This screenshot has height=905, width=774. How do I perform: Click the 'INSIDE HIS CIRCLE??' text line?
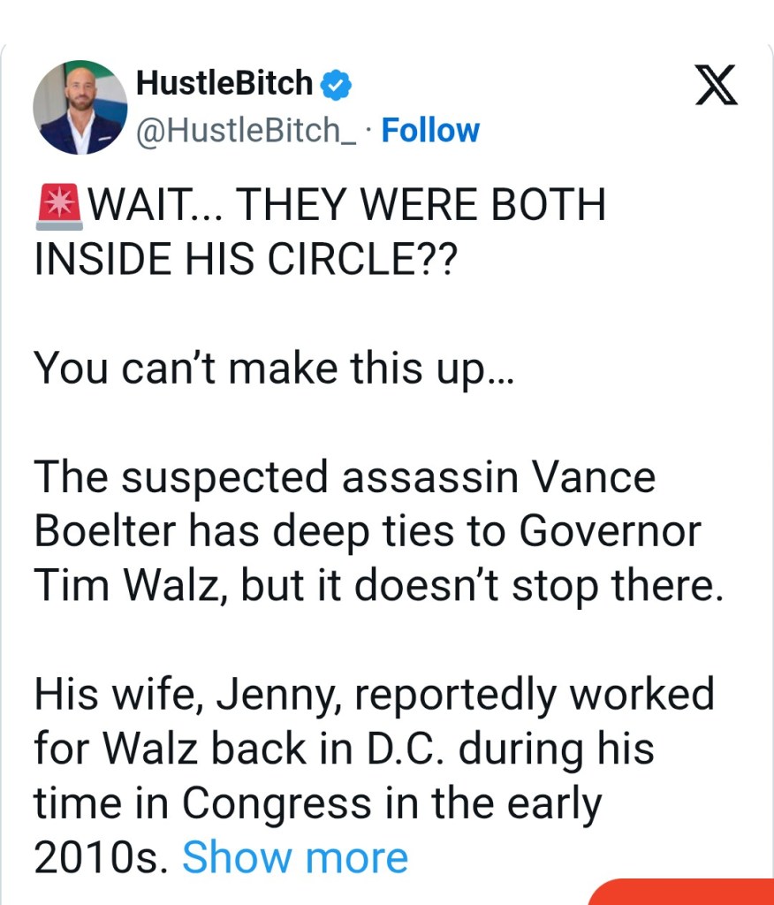click(x=241, y=262)
